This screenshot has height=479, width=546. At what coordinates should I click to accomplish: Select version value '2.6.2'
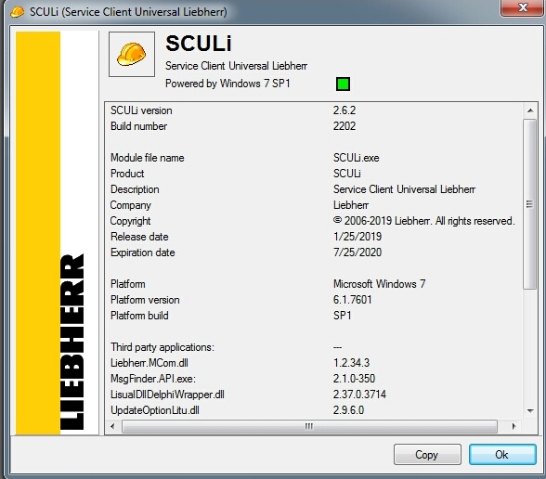pos(344,110)
